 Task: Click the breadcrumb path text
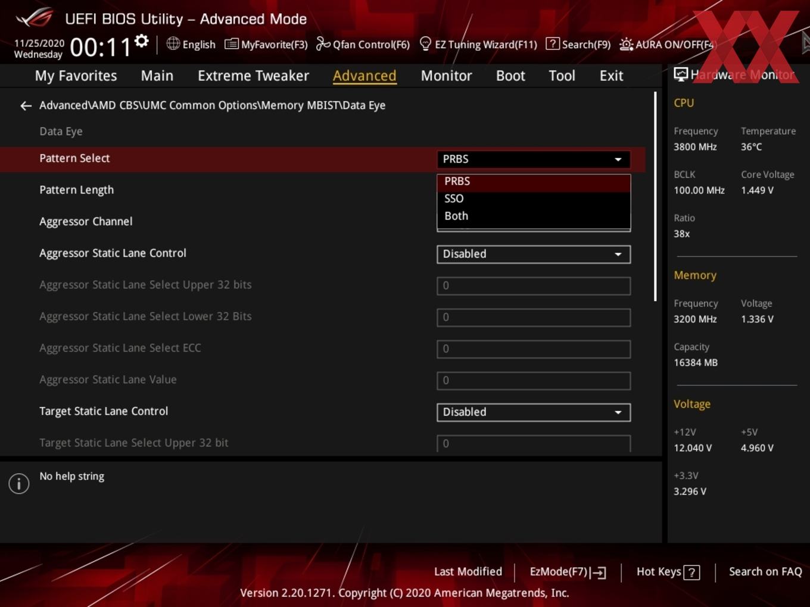pyautogui.click(x=213, y=105)
